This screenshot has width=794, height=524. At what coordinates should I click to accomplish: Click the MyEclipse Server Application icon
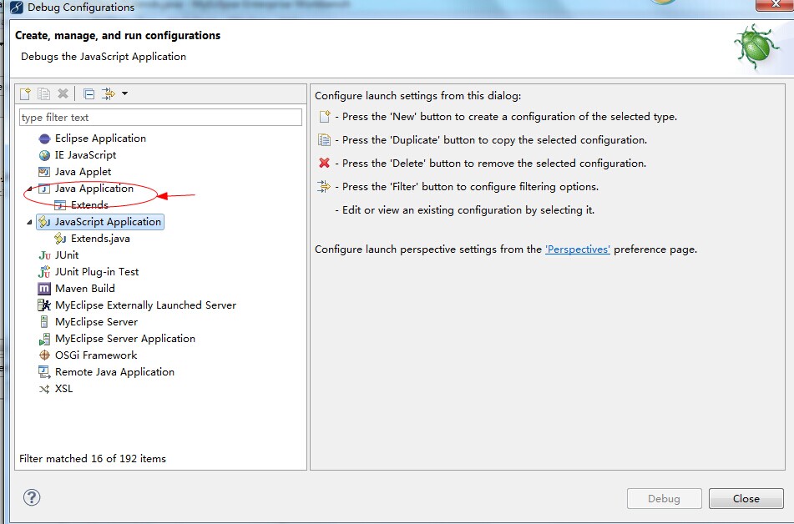click(44, 339)
